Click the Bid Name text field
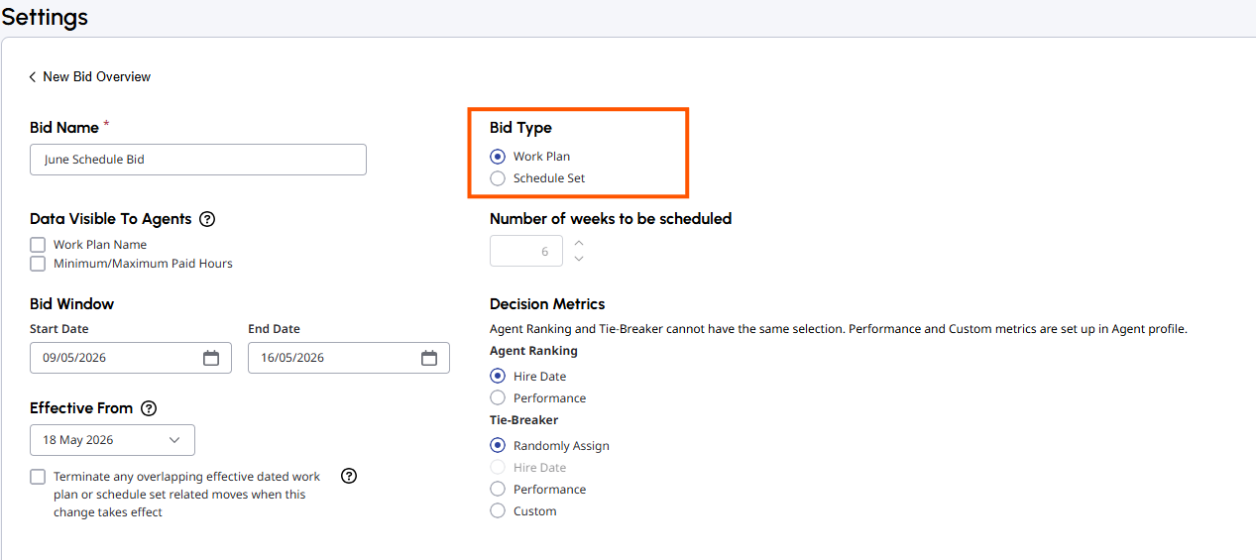This screenshot has width=1256, height=560. (198, 160)
